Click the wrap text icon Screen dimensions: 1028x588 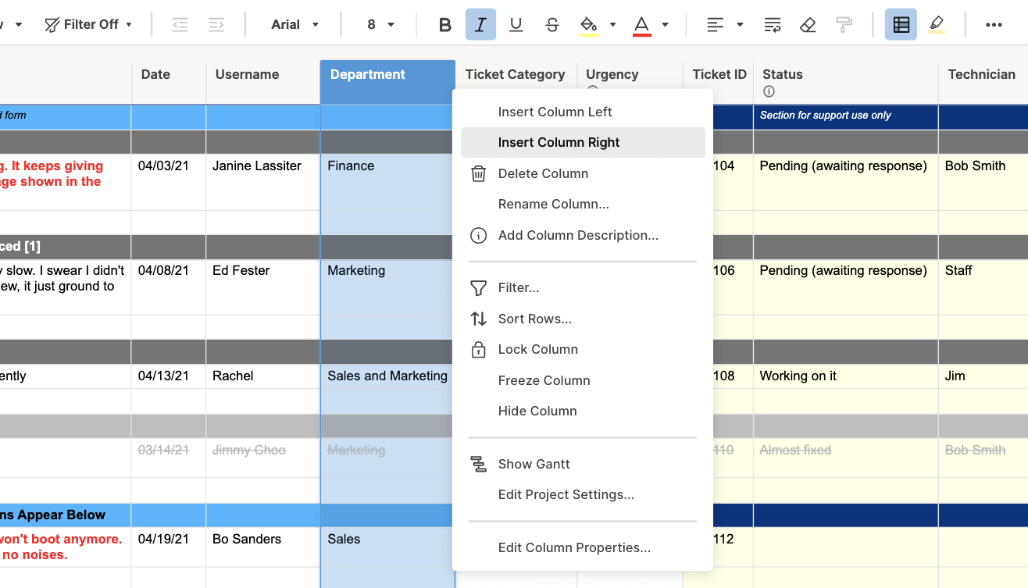[x=772, y=25]
